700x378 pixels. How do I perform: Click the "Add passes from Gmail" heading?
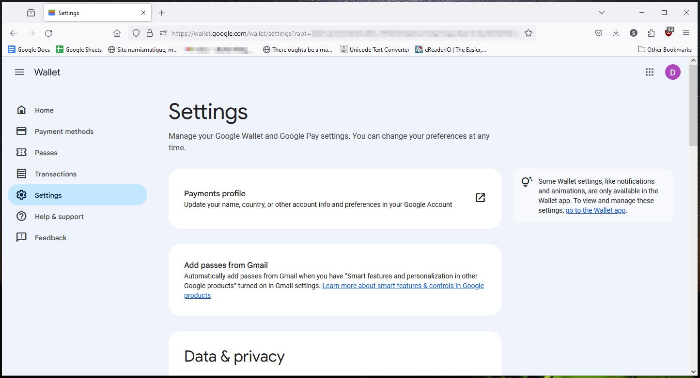pyautogui.click(x=226, y=265)
